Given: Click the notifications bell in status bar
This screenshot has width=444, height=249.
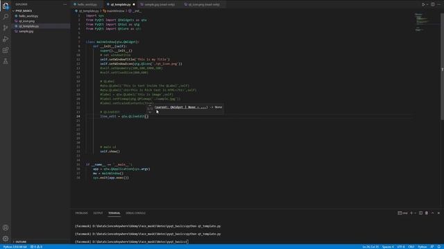Looking at the screenshot, I should pos(439,247).
